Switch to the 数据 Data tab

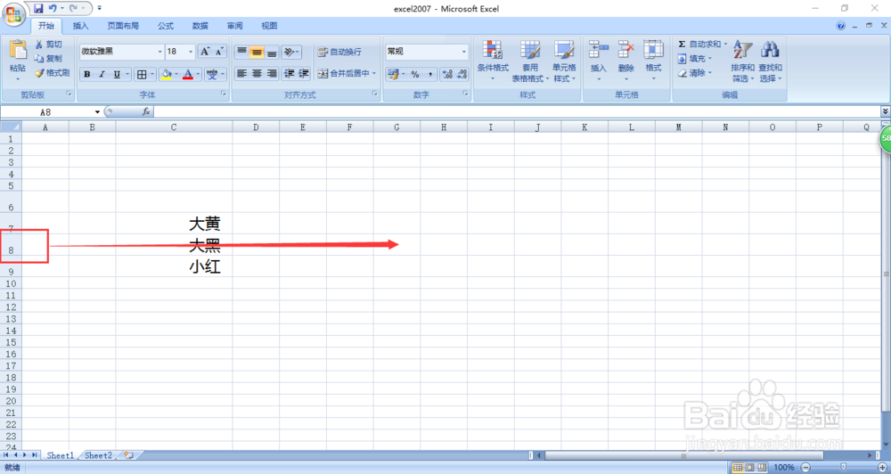(x=200, y=26)
